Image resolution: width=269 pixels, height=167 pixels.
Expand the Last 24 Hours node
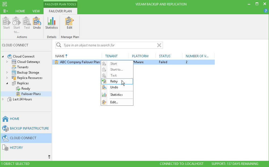point(3,99)
